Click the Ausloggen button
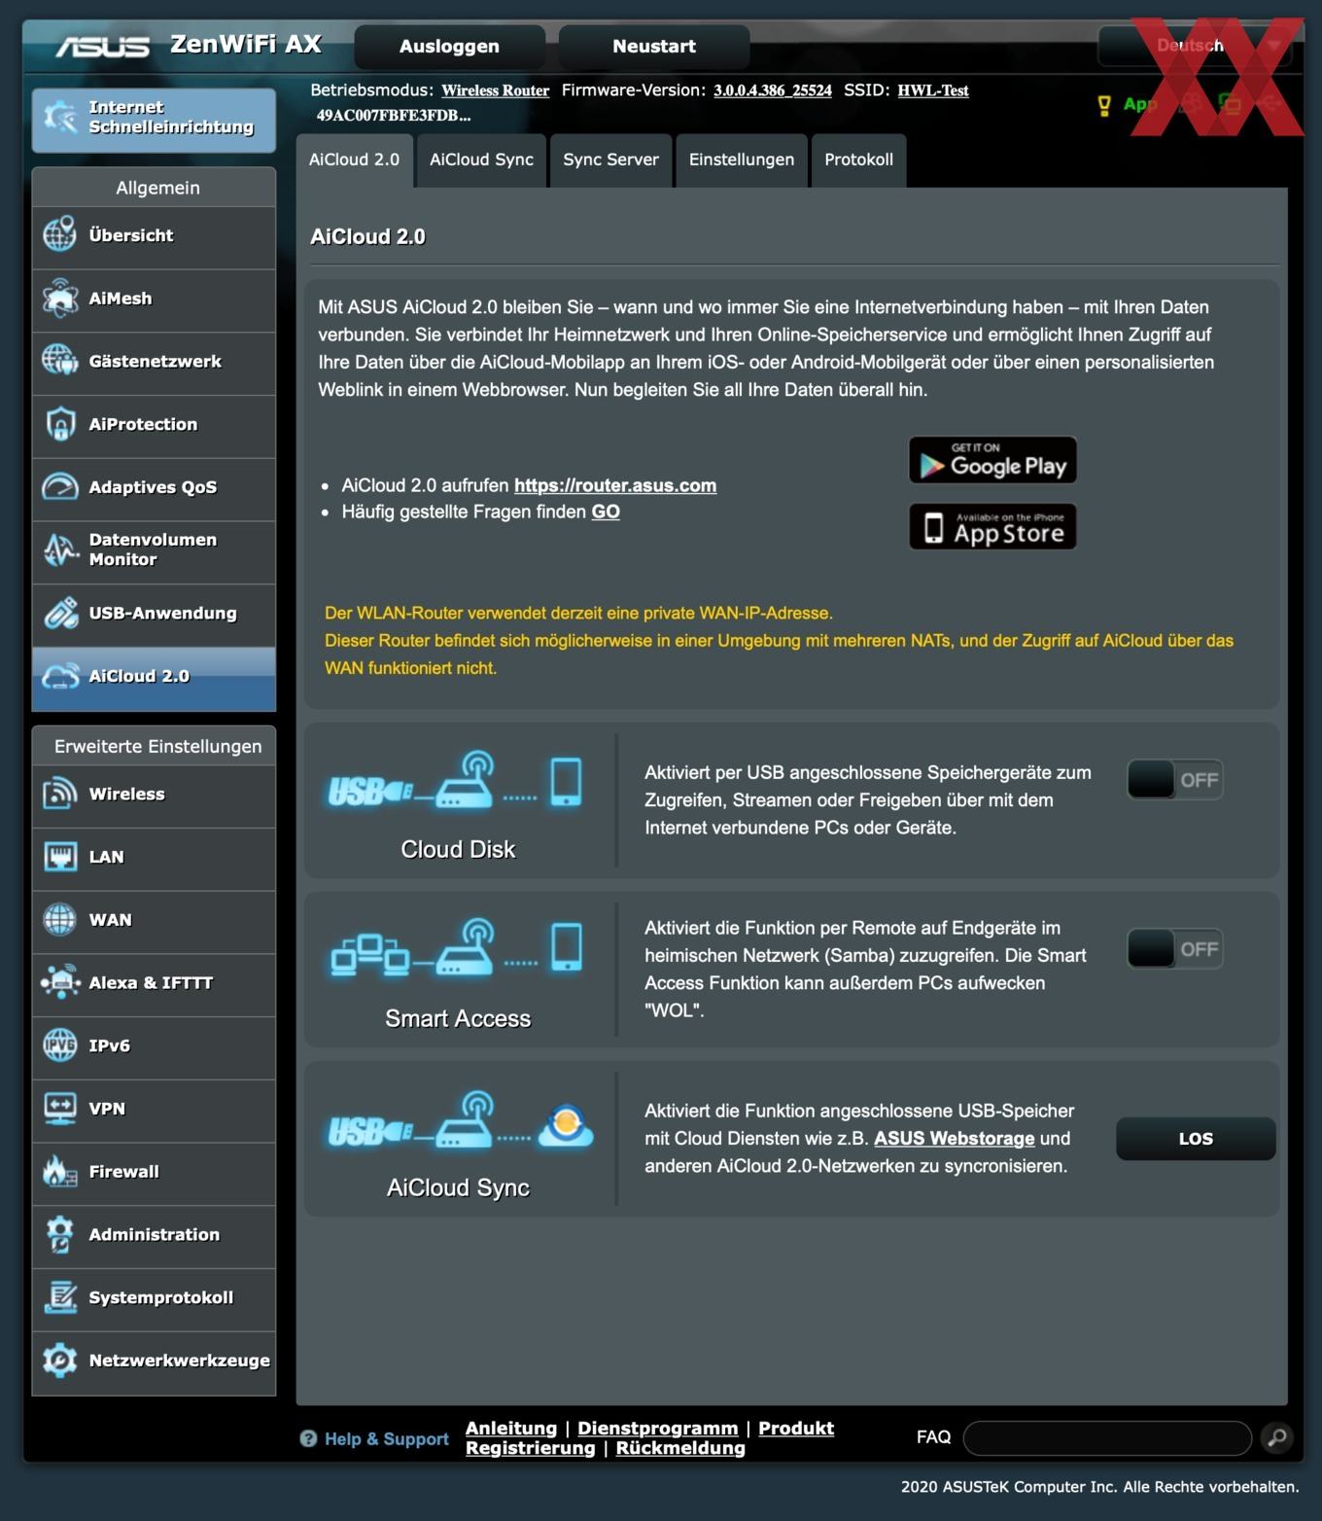This screenshot has width=1322, height=1521. click(x=449, y=46)
